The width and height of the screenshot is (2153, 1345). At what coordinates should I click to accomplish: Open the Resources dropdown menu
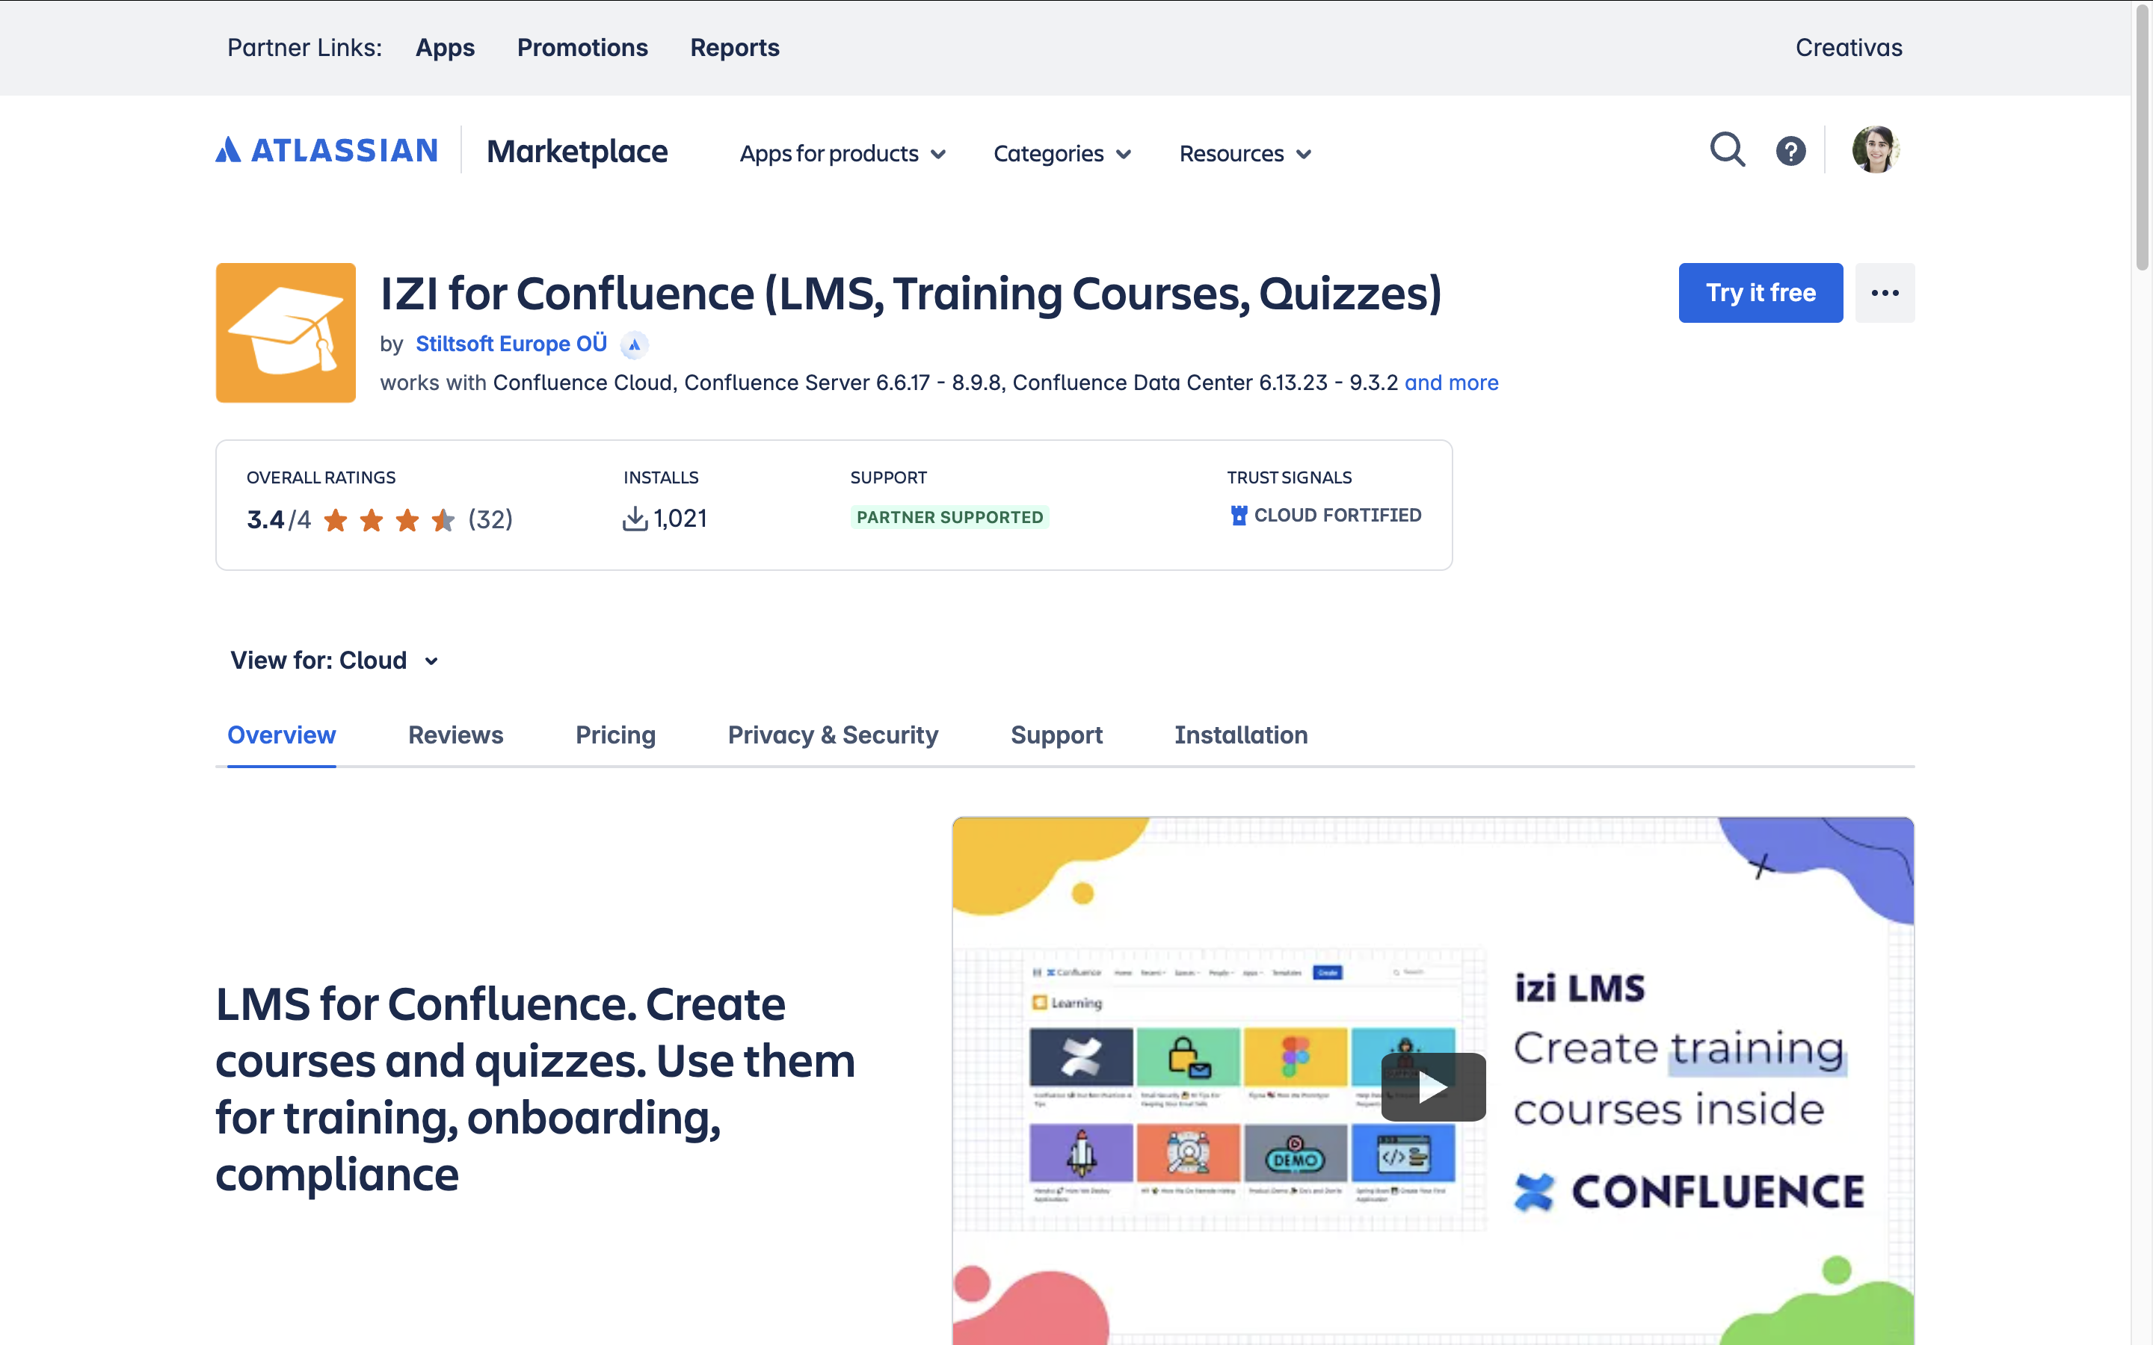(1245, 154)
